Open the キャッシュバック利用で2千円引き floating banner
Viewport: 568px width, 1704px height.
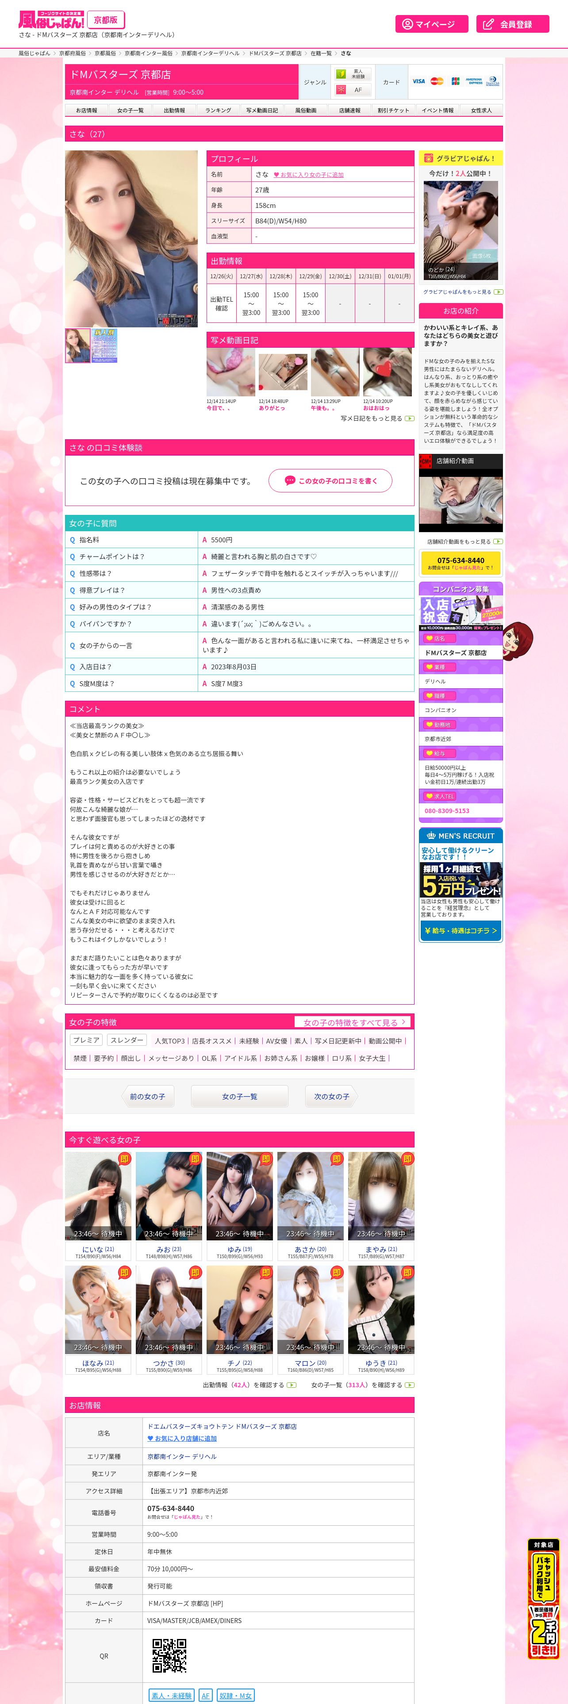[544, 1600]
